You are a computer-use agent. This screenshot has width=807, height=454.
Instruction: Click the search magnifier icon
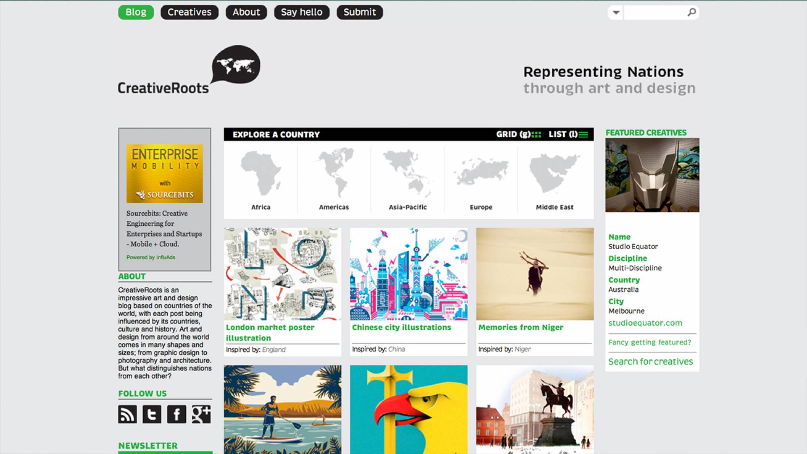tap(691, 12)
